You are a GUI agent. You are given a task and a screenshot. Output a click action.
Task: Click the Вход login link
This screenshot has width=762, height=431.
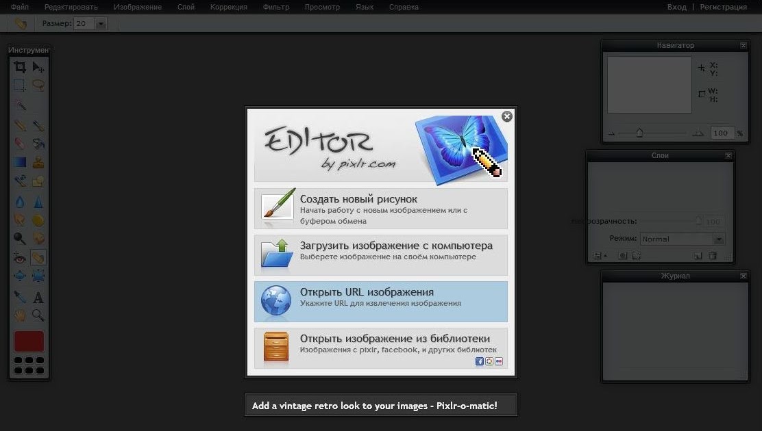pos(677,7)
